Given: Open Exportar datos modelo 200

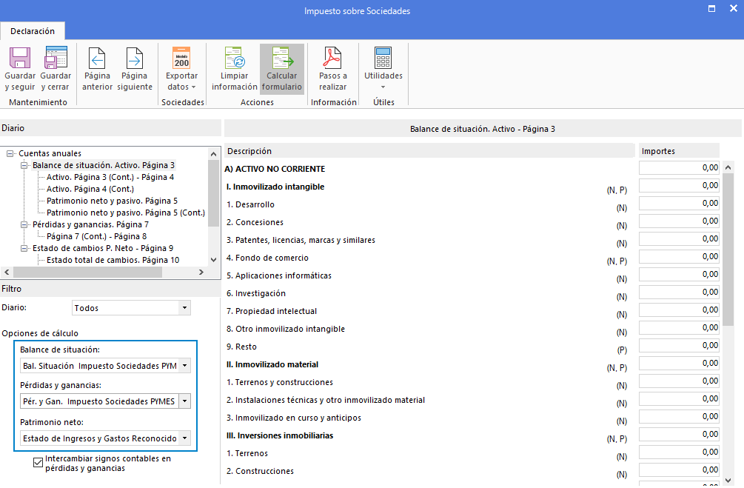Looking at the screenshot, I should click(x=181, y=68).
